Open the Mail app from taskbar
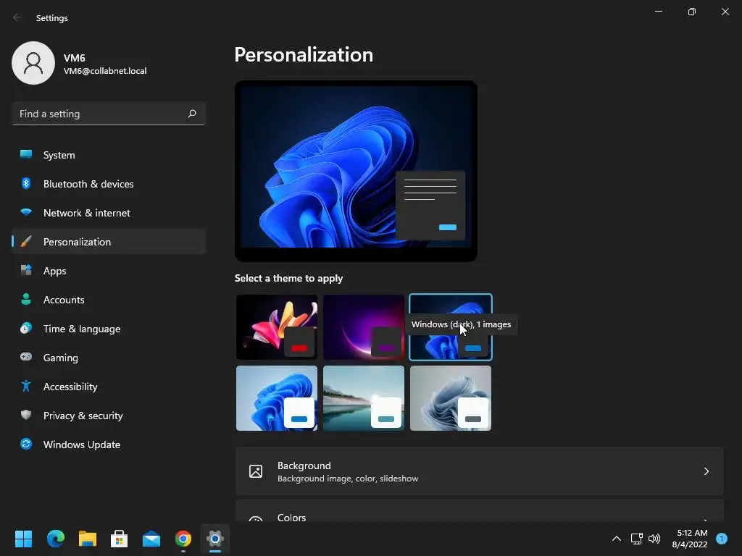Image resolution: width=742 pixels, height=556 pixels. 151,539
